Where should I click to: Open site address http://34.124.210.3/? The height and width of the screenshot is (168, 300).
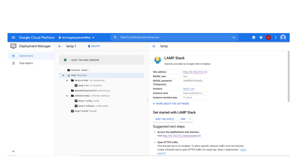coord(195,72)
